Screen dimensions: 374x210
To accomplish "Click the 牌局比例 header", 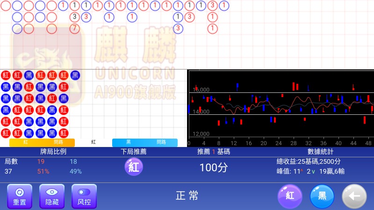I will pos(53,152).
